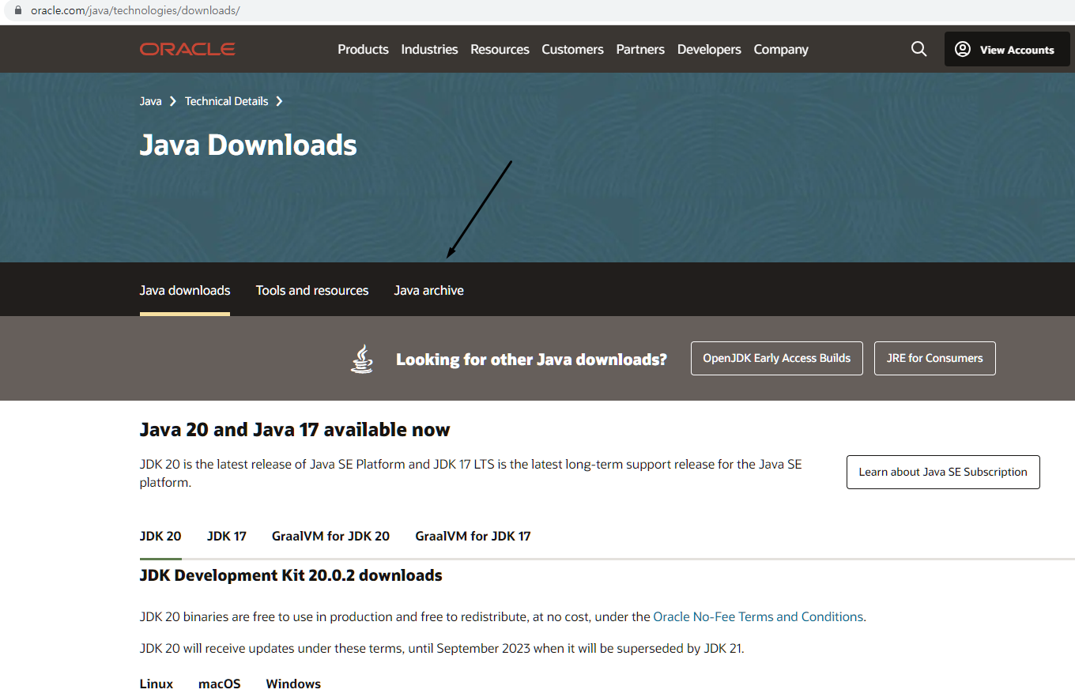Click the Java Downloads page heading

[248, 145]
